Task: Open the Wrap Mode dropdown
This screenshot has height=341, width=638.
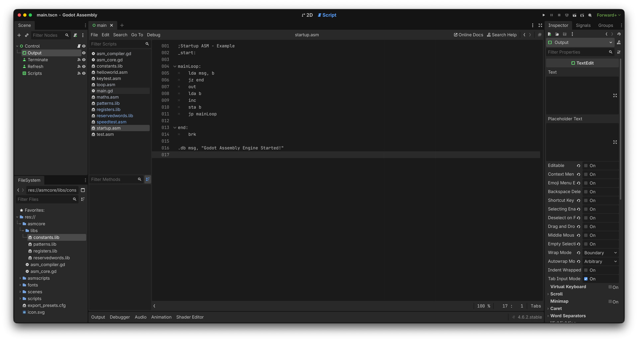Action: click(600, 253)
